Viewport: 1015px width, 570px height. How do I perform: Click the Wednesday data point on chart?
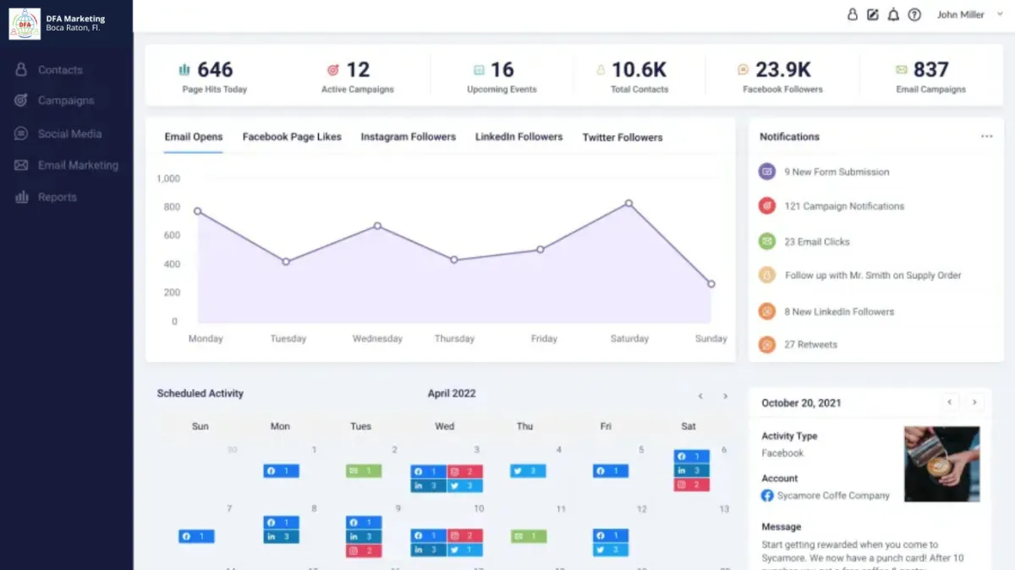click(377, 226)
